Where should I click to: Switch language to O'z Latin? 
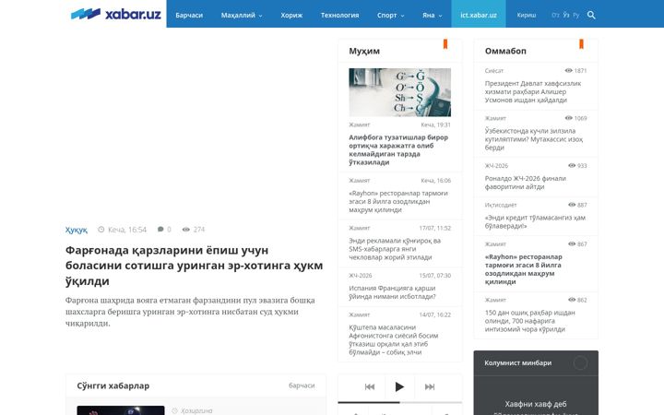pos(555,16)
